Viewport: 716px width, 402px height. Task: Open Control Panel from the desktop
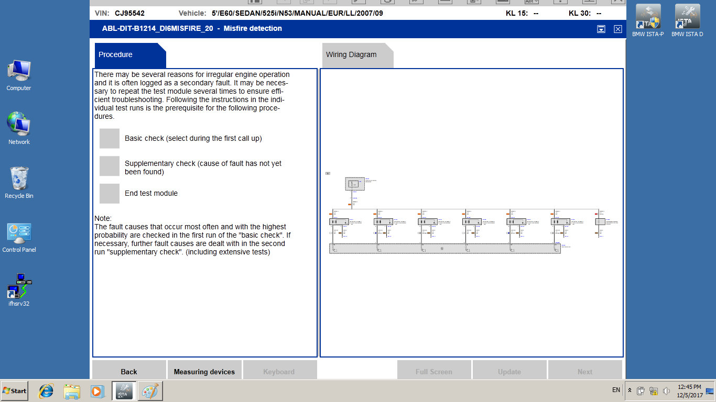[x=19, y=235]
